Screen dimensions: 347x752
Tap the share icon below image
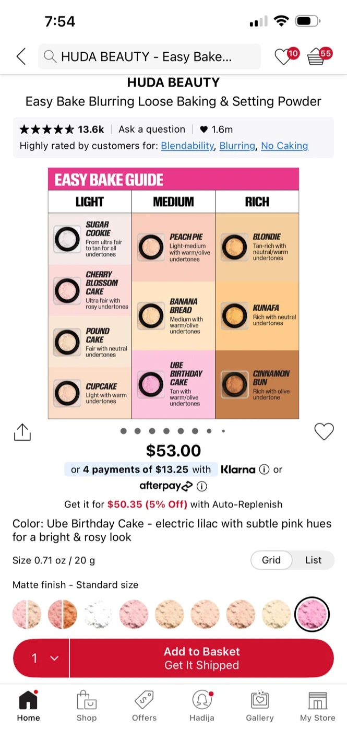coord(22,432)
